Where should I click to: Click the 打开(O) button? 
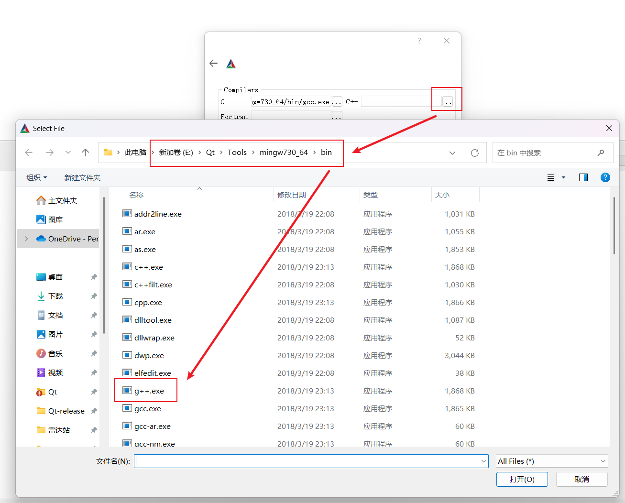(522, 479)
